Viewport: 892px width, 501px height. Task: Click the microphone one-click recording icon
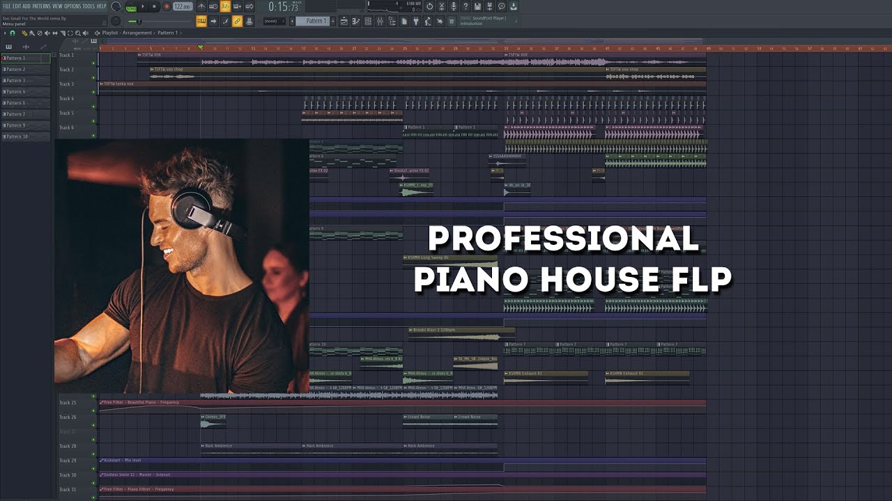pos(454,6)
